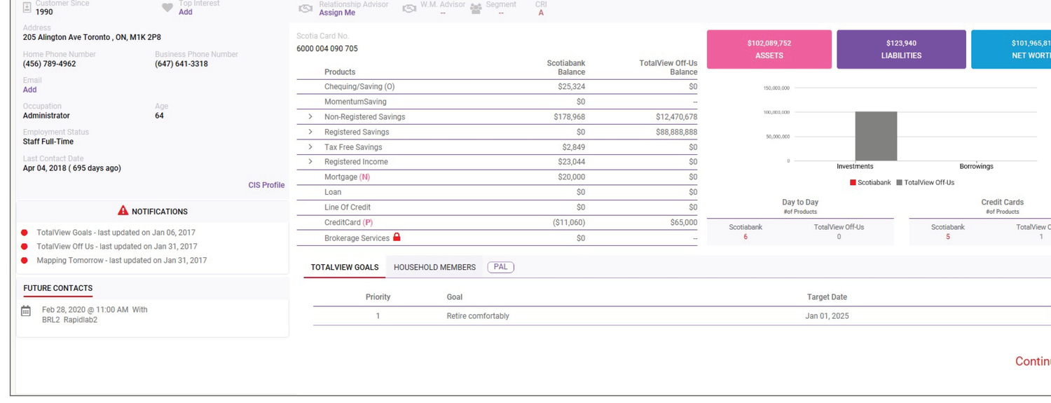The height and width of the screenshot is (403, 1051).
Task: Select the Mortgage (N) product row
Action: [497, 177]
